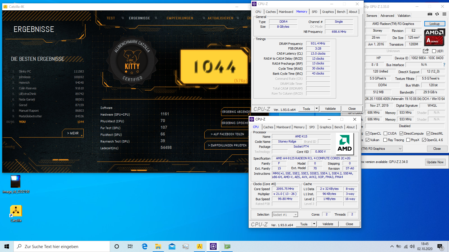Viewport: 449px width, 252px height.
Task: Open the Socket #1 selection dropdown
Action: point(295,215)
